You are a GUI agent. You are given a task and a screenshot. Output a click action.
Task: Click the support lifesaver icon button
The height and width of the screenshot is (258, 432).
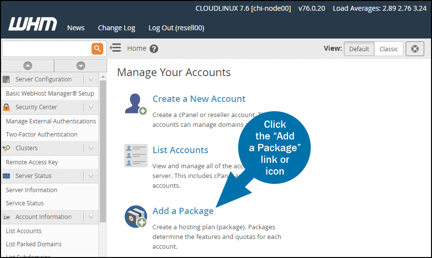tap(414, 49)
